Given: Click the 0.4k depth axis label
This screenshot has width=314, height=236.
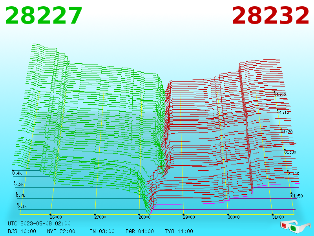Looking at the screenshot, I should click(x=17, y=173).
